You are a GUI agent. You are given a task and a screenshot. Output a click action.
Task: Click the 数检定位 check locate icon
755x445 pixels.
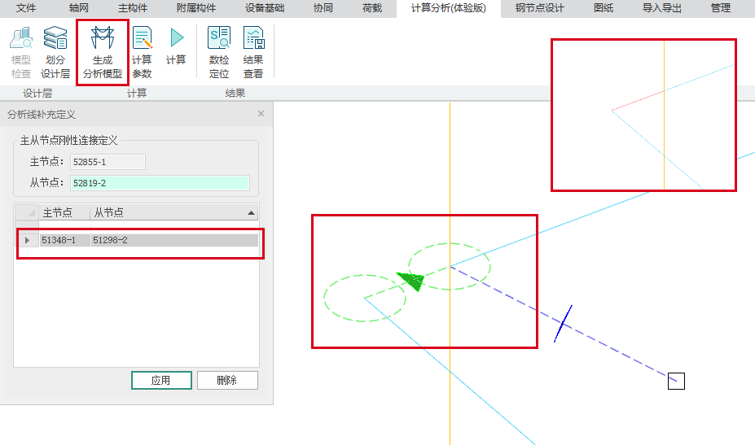pos(219,53)
